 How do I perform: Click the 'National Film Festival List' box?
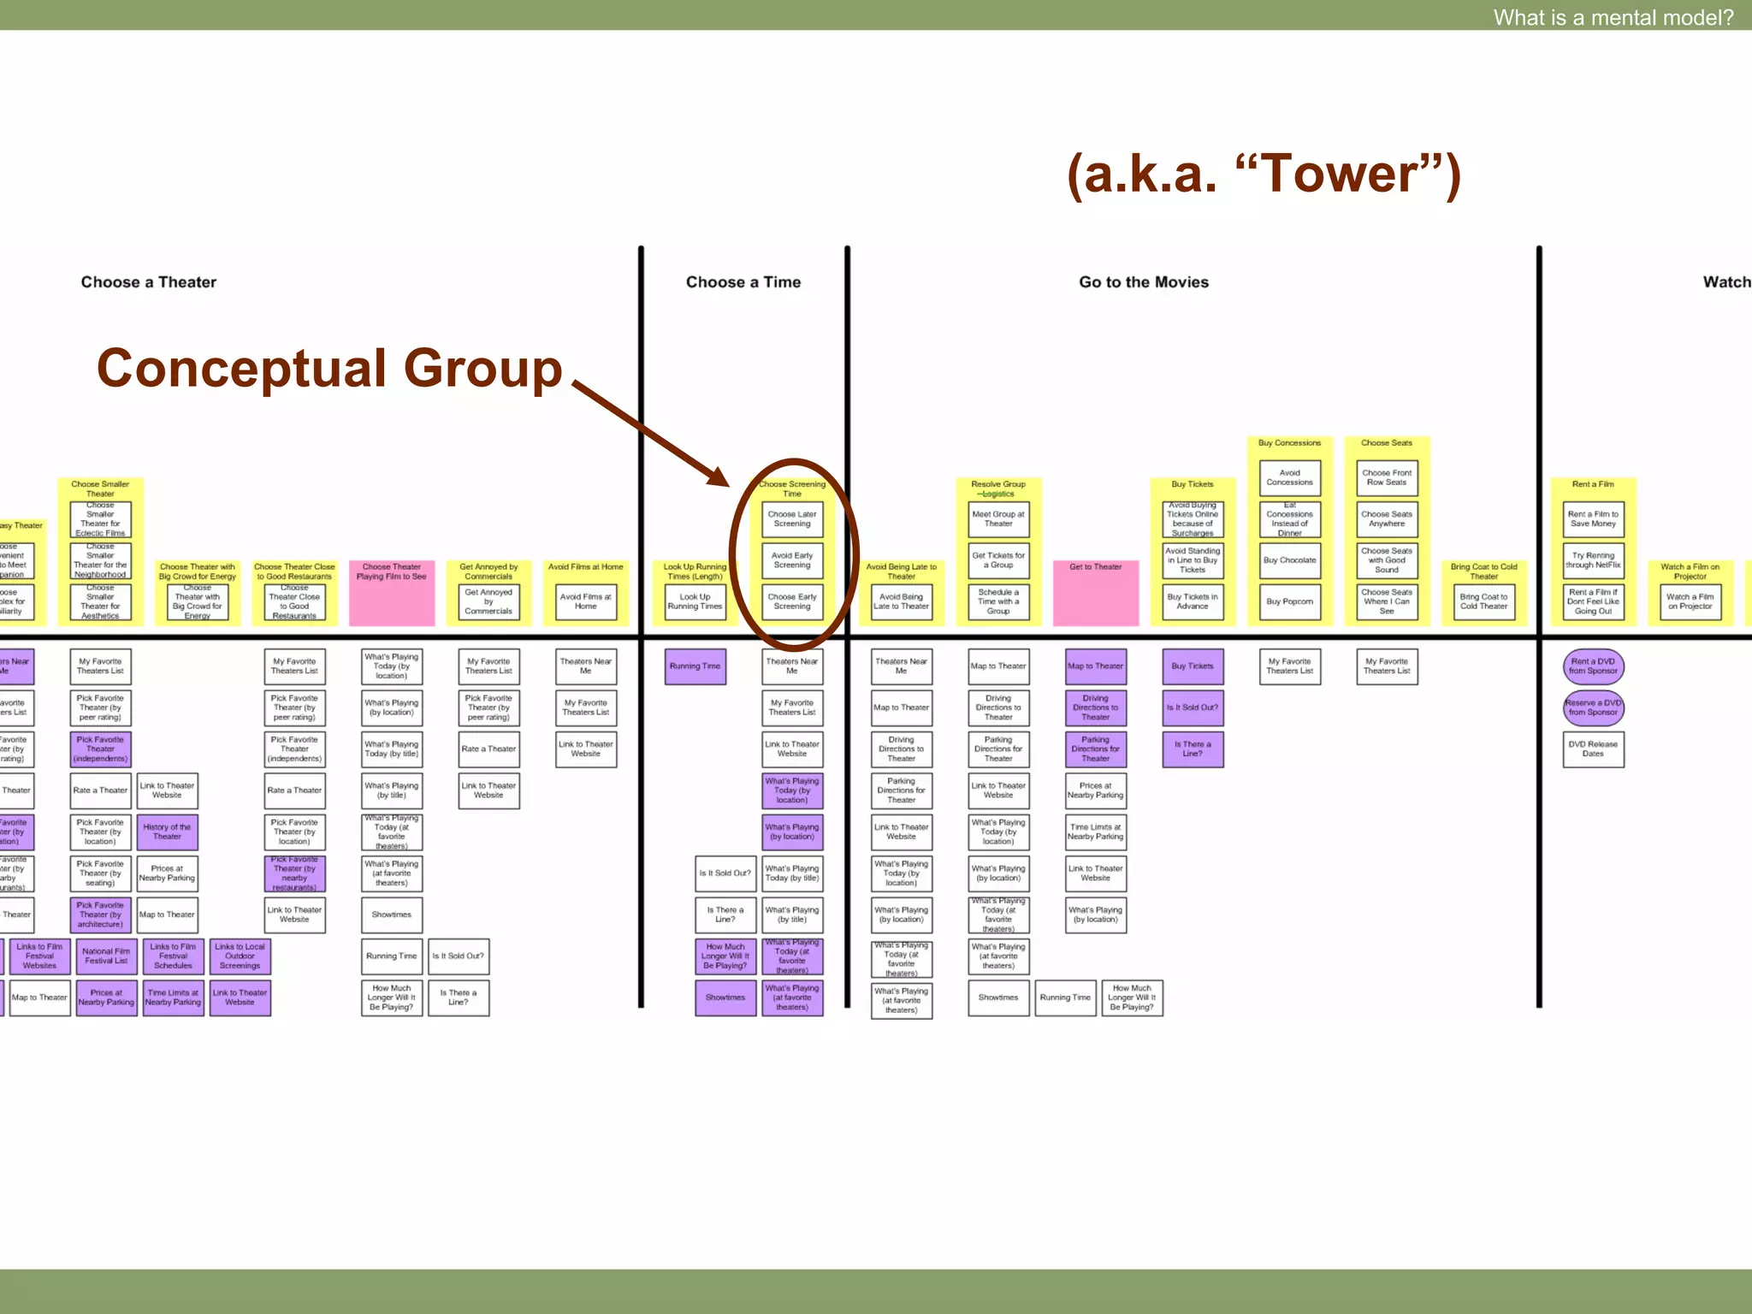[106, 956]
